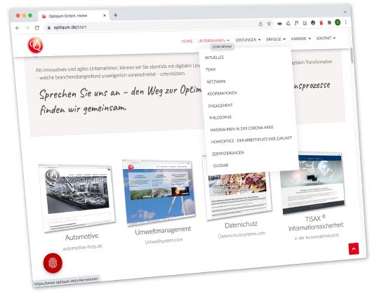Open the TISAX website thumbnail
Screen dimensions: 379x294
pyautogui.click(x=313, y=184)
